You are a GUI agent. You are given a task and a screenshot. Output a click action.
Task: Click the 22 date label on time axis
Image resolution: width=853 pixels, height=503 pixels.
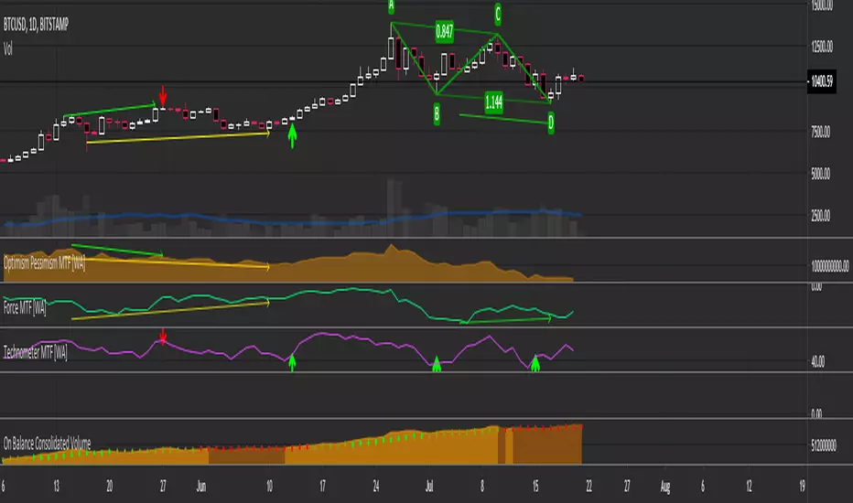point(588,487)
